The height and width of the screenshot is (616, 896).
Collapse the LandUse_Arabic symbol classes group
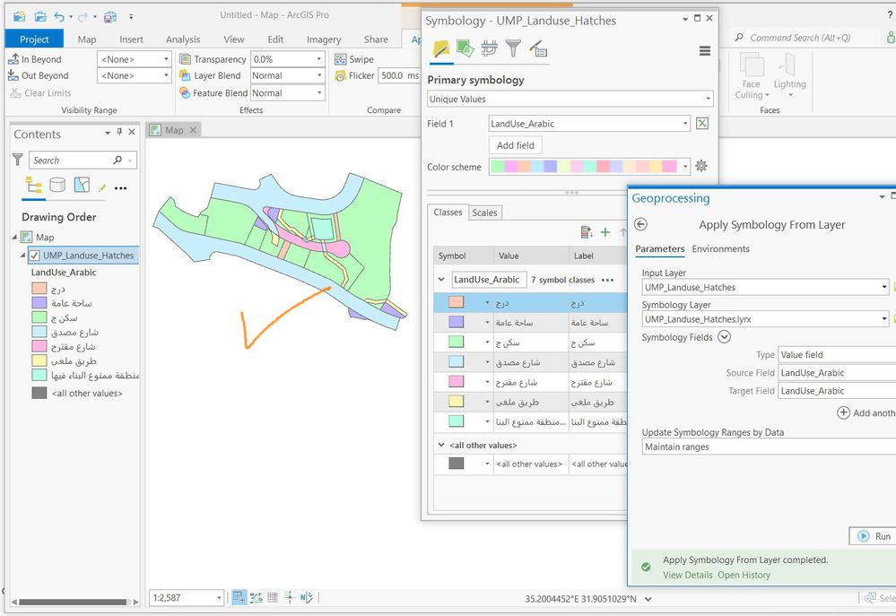point(441,280)
